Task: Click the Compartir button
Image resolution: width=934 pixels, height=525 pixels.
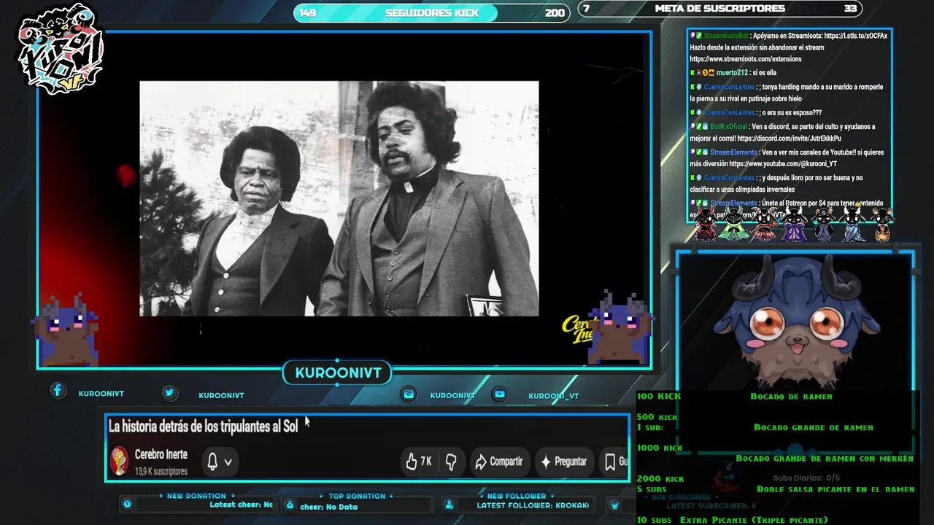Action: (498, 462)
